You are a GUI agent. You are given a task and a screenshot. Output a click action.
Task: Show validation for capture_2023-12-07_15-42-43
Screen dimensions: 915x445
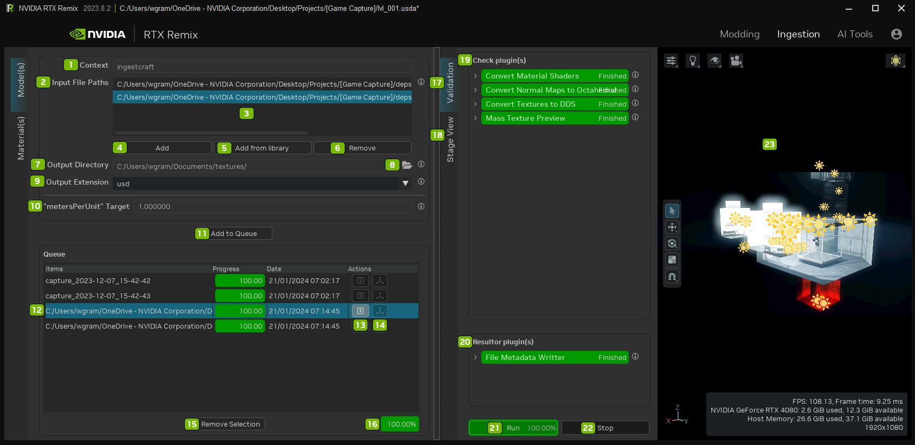(x=360, y=296)
